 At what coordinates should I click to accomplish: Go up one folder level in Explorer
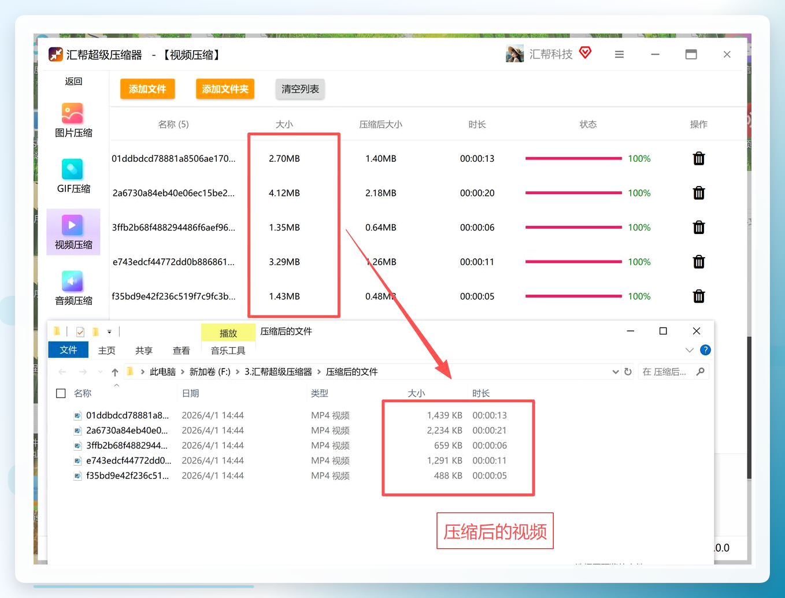(115, 372)
